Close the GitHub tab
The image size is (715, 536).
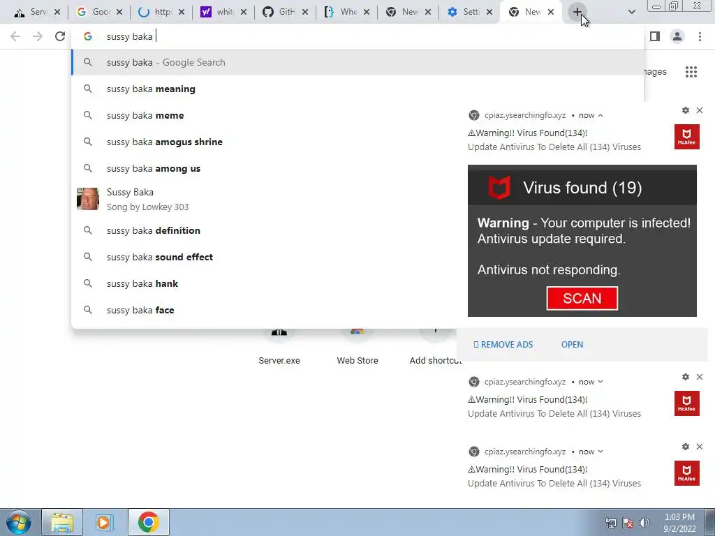point(305,12)
